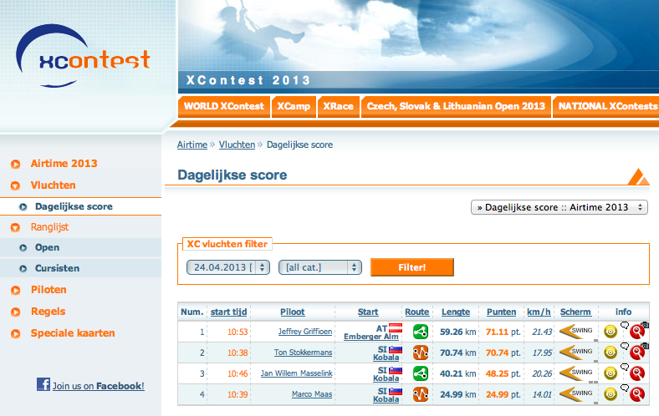The image size is (659, 416).
Task: Sort table by Piloot column
Action: pos(293,312)
